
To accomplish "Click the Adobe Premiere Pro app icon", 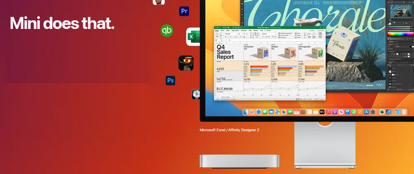I will coord(184,11).
